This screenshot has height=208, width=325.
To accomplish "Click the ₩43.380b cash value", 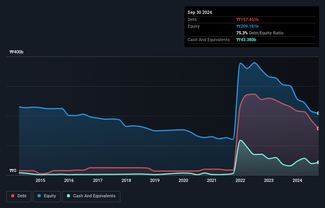I will coord(246,40).
